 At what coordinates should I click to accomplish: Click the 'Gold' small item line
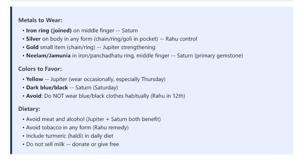click(x=91, y=47)
